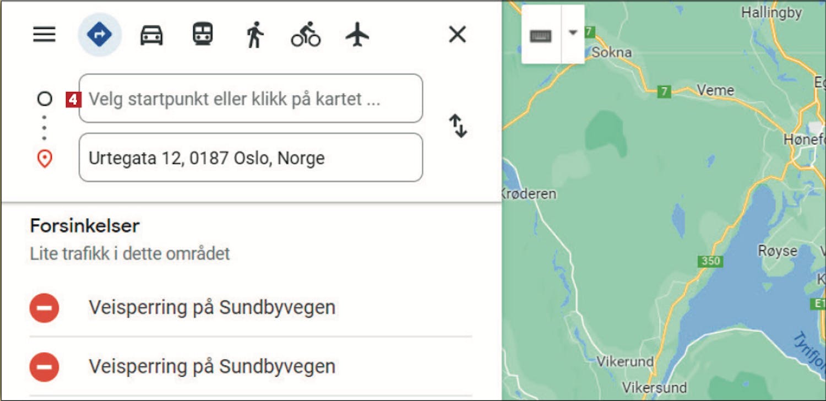Select cycling directions bicycle icon

click(x=306, y=35)
